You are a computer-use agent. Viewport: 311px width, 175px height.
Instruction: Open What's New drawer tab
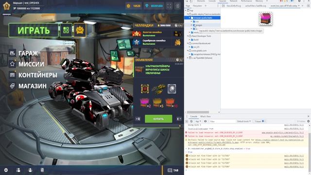[x=205, y=117]
